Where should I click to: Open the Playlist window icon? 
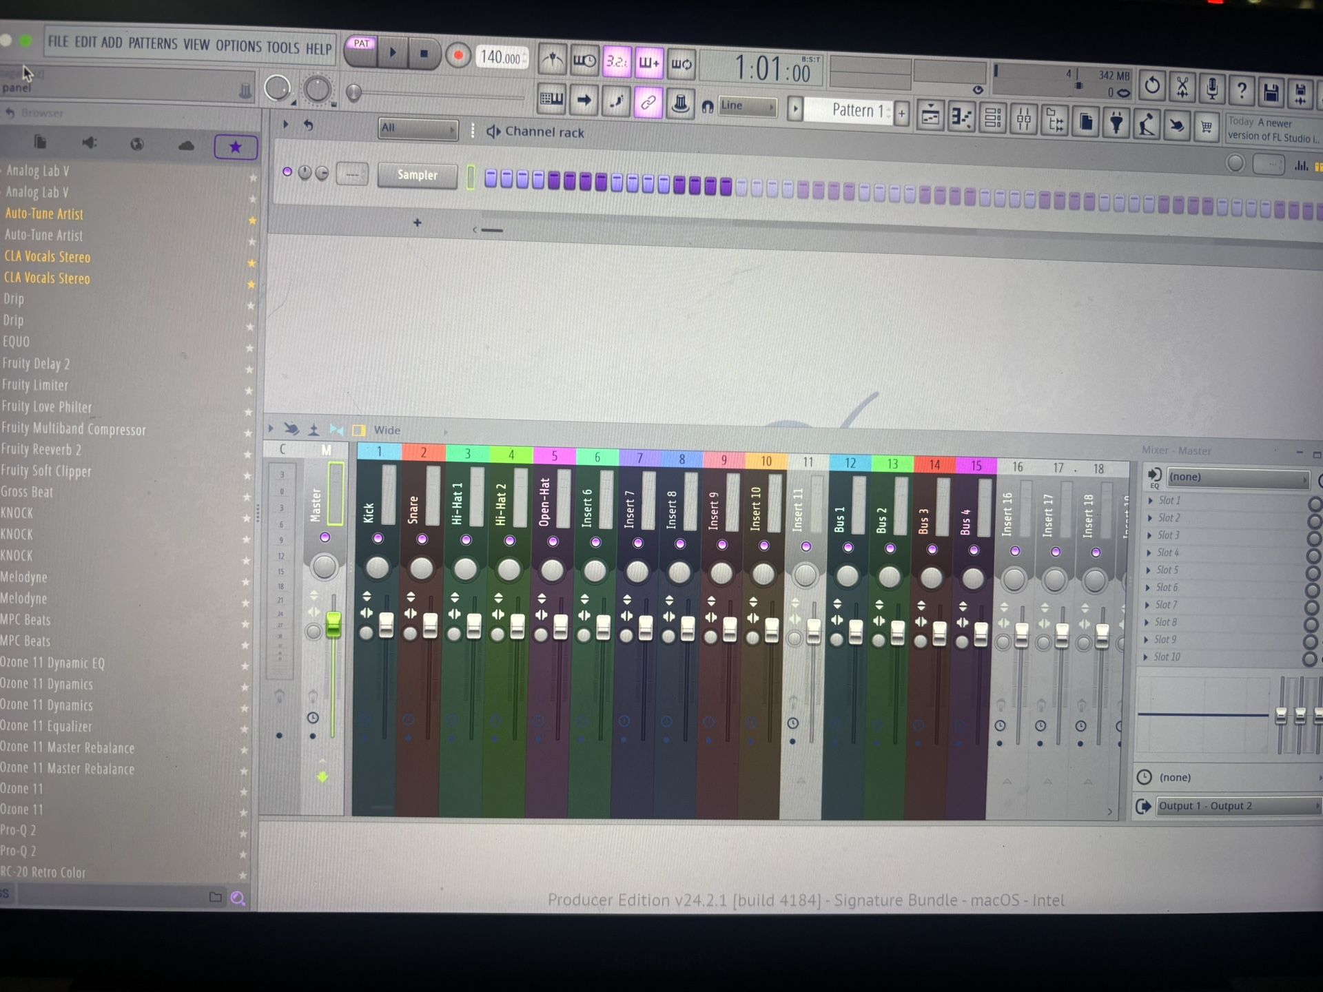pos(930,116)
